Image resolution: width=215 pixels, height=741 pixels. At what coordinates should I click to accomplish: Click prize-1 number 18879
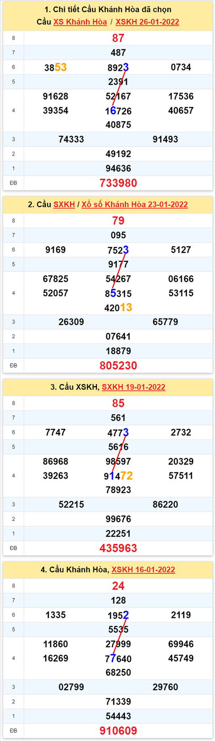point(118,351)
